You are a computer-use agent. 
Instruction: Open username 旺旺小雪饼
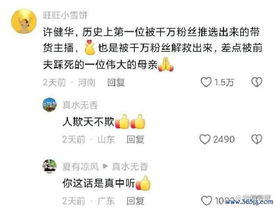(65, 15)
